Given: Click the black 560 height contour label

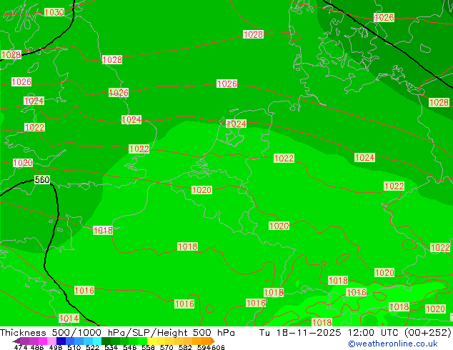Looking at the screenshot, I should coord(42,180).
